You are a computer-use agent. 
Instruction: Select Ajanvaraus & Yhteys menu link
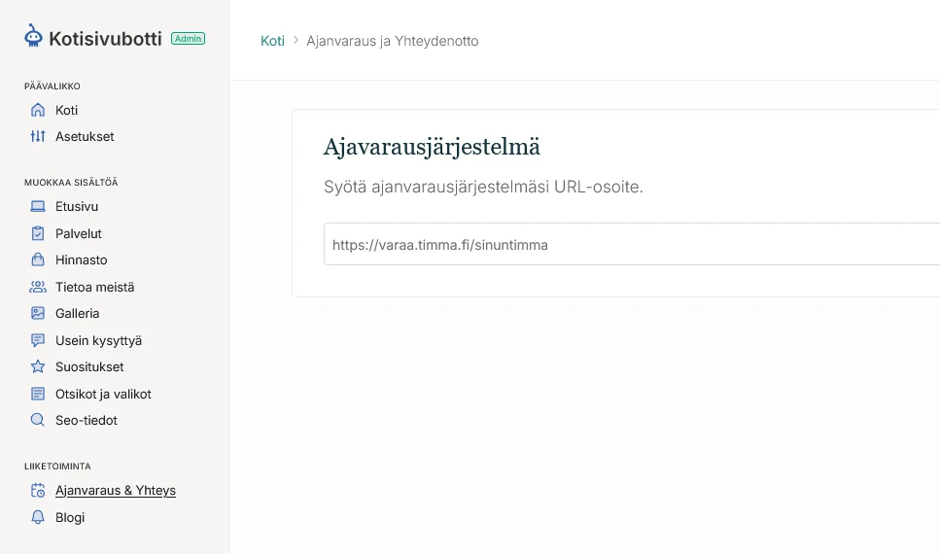(116, 491)
